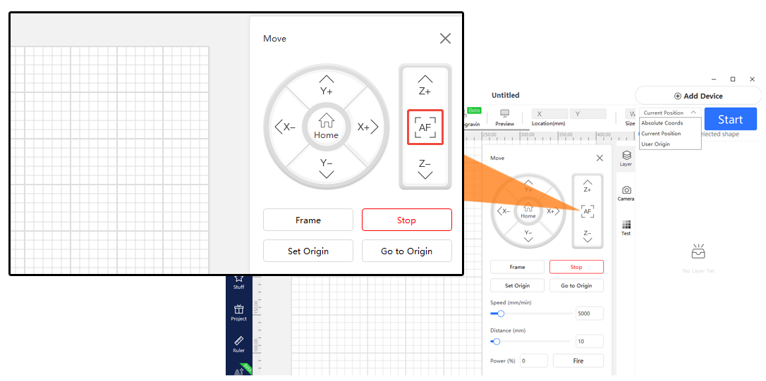Click the Untitled document title
The height and width of the screenshot is (381, 766).
point(506,95)
